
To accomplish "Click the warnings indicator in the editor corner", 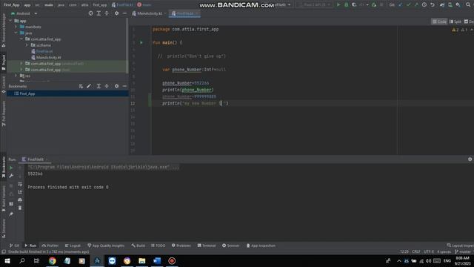I will (x=455, y=30).
